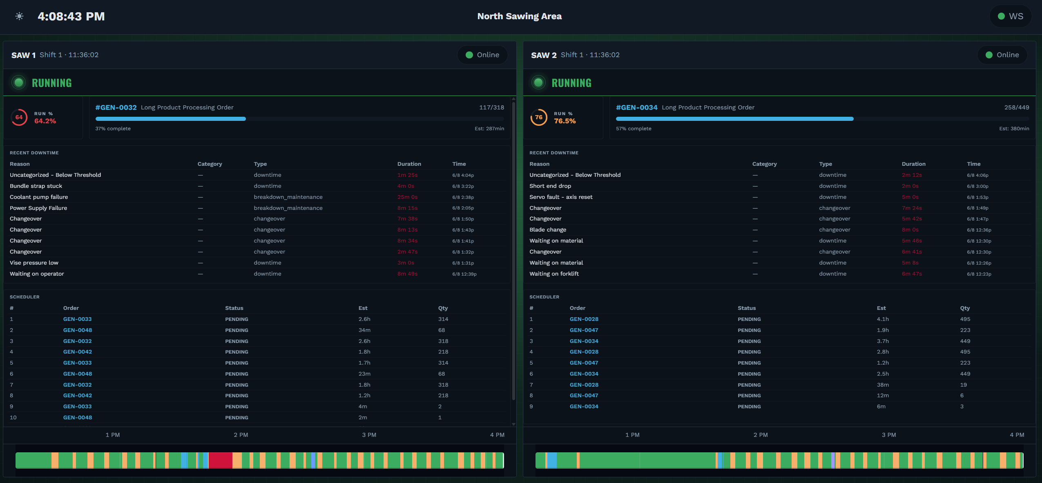The height and width of the screenshot is (483, 1042).
Task: Click the Saw 2 'Reason' column header in Recent Downtime
Action: click(540, 164)
